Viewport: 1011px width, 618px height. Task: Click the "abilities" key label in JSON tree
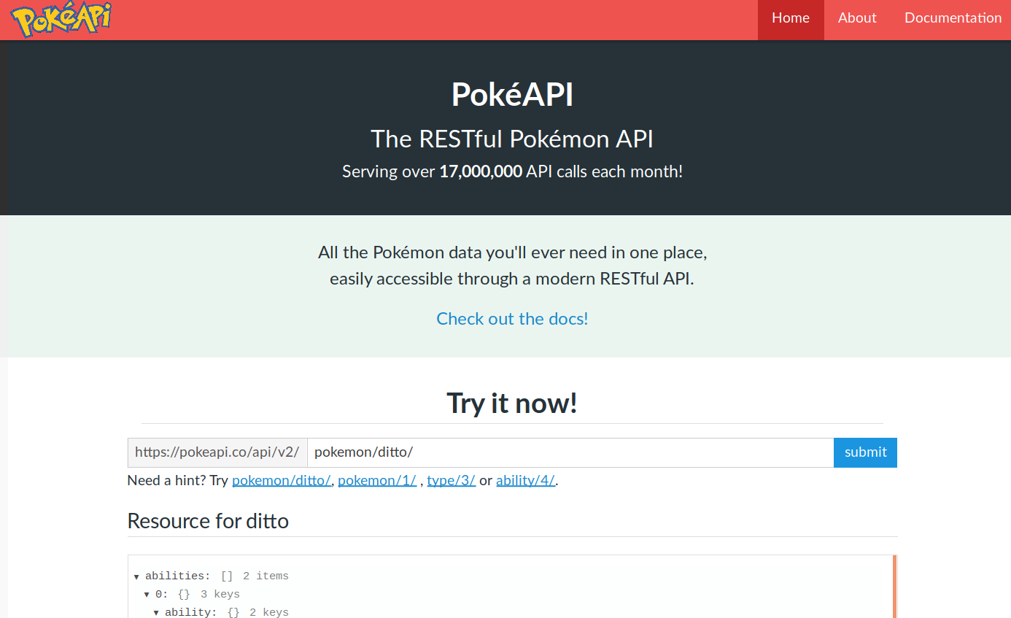(177, 576)
